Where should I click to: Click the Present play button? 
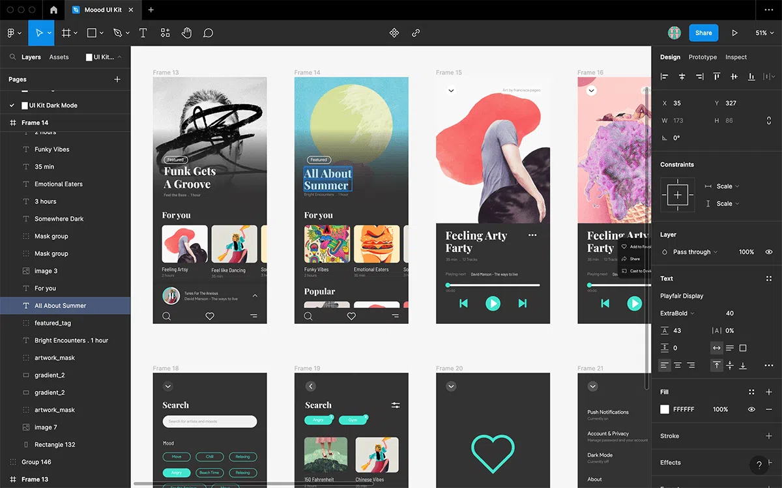click(735, 33)
